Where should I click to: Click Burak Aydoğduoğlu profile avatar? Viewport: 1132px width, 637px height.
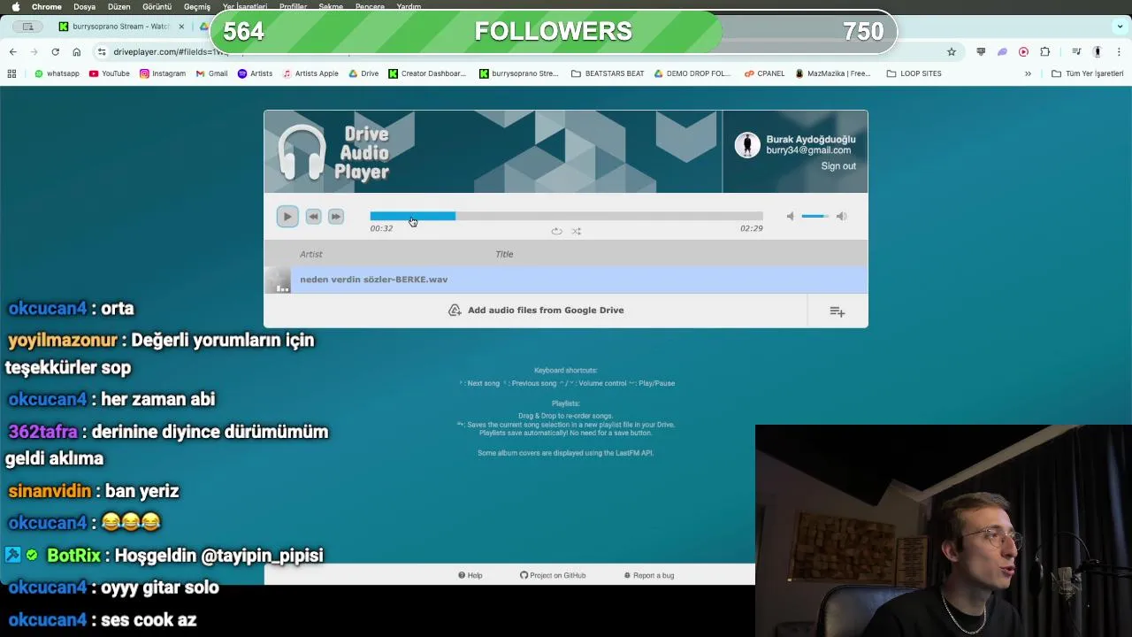(x=747, y=145)
